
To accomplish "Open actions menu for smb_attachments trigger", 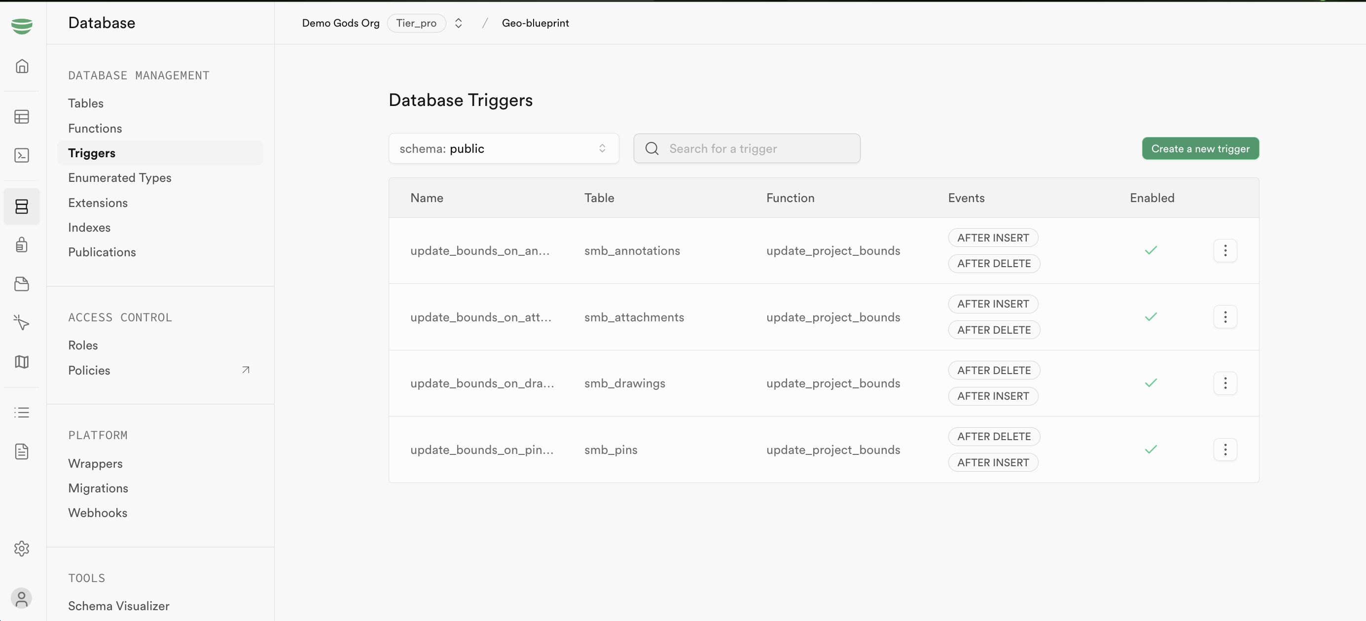I will point(1225,317).
